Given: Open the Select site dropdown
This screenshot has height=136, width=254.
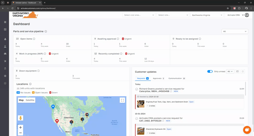Looking at the screenshot, I should (x=173, y=15).
